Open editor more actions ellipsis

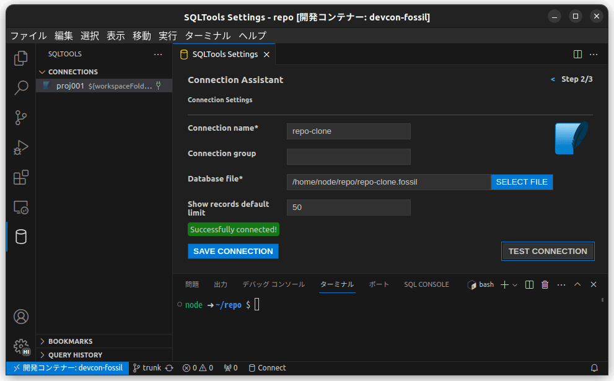594,54
